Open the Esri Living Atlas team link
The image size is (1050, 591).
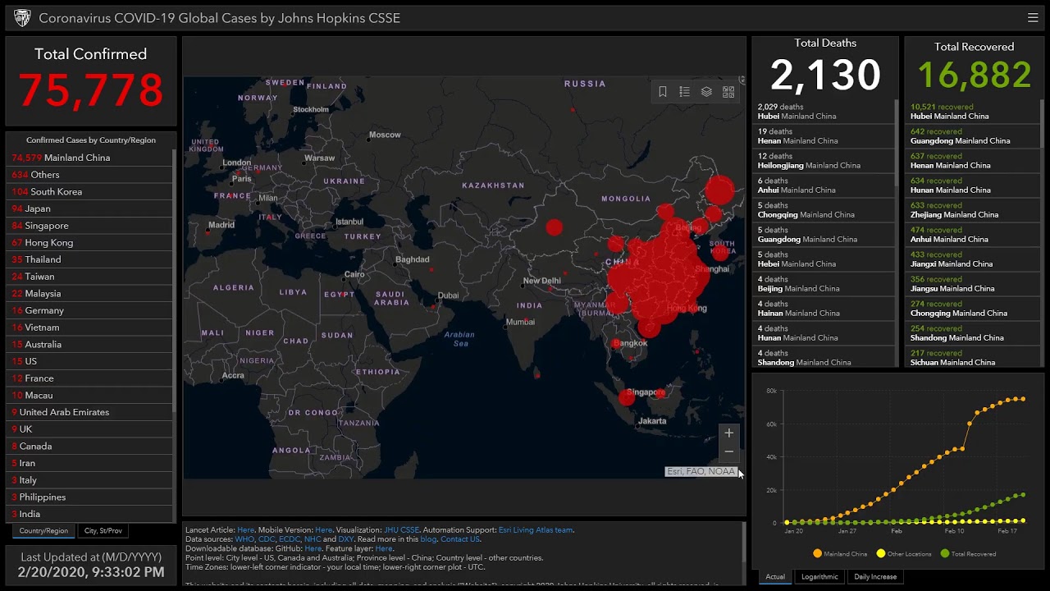[536, 530]
